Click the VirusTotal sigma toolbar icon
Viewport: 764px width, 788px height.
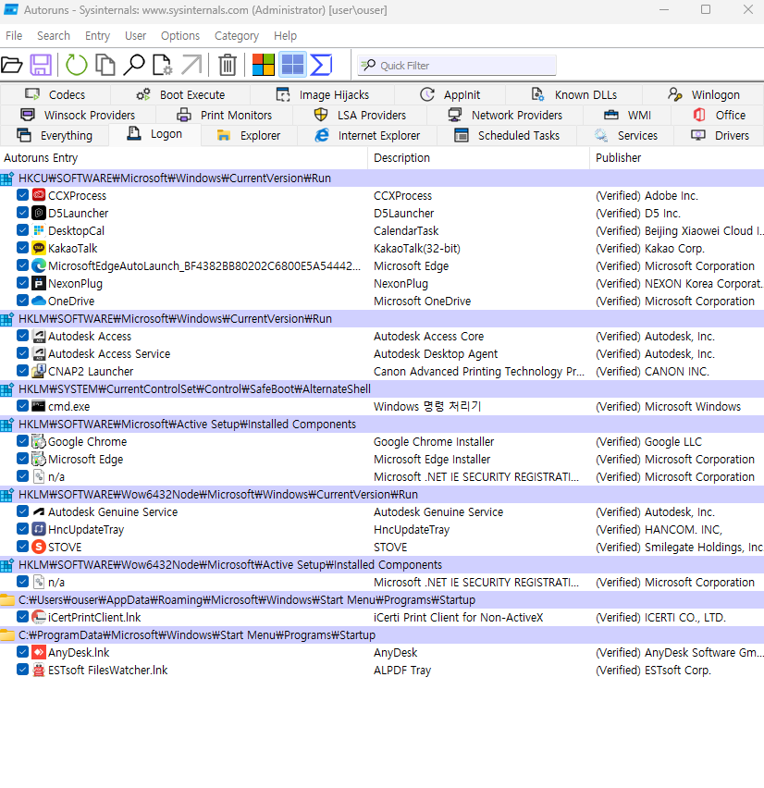point(321,66)
